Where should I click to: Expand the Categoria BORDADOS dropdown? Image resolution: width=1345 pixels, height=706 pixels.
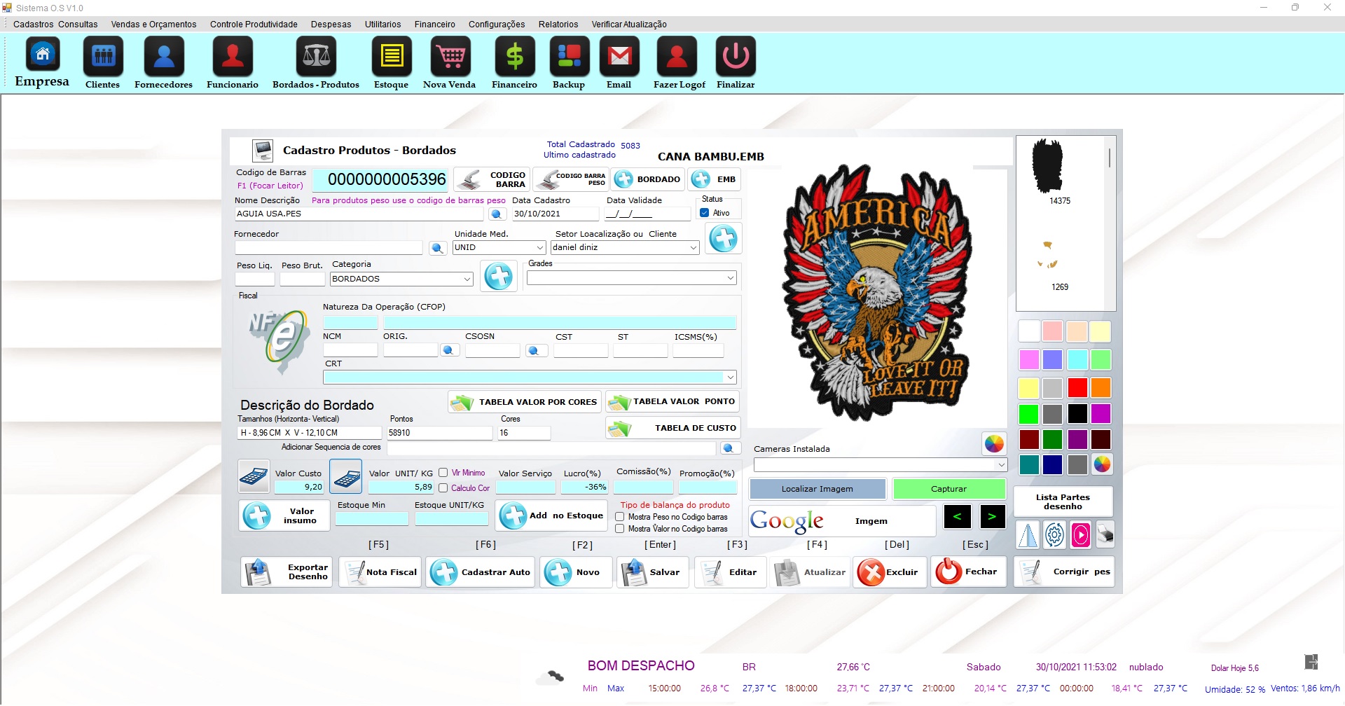[467, 279]
